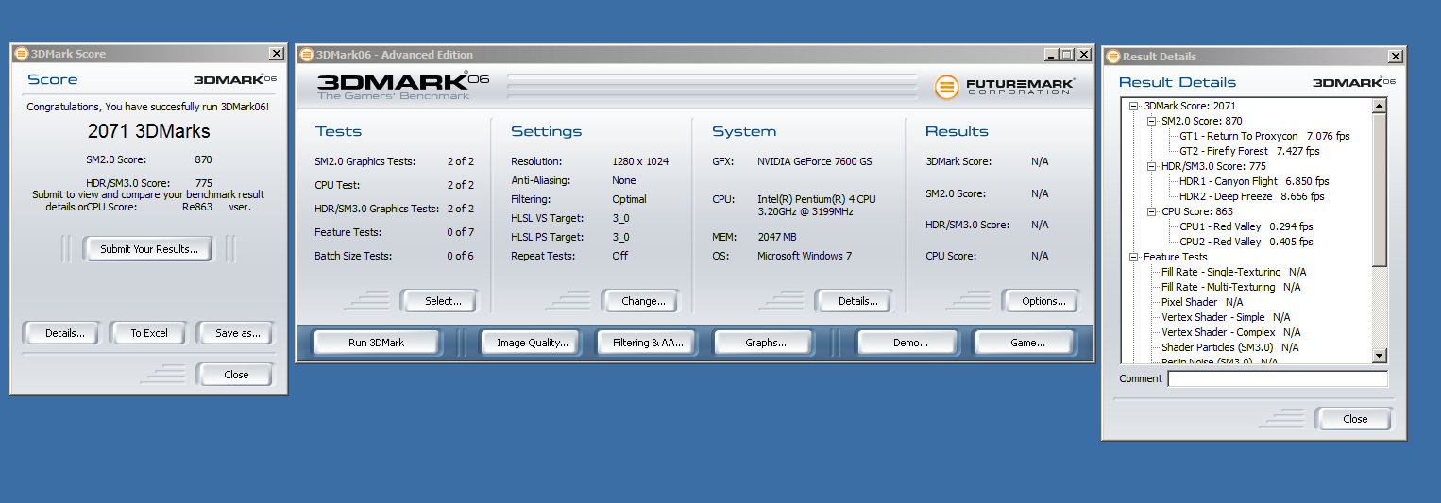Open system Details... in main window
This screenshot has width=1441, height=503.
853,301
